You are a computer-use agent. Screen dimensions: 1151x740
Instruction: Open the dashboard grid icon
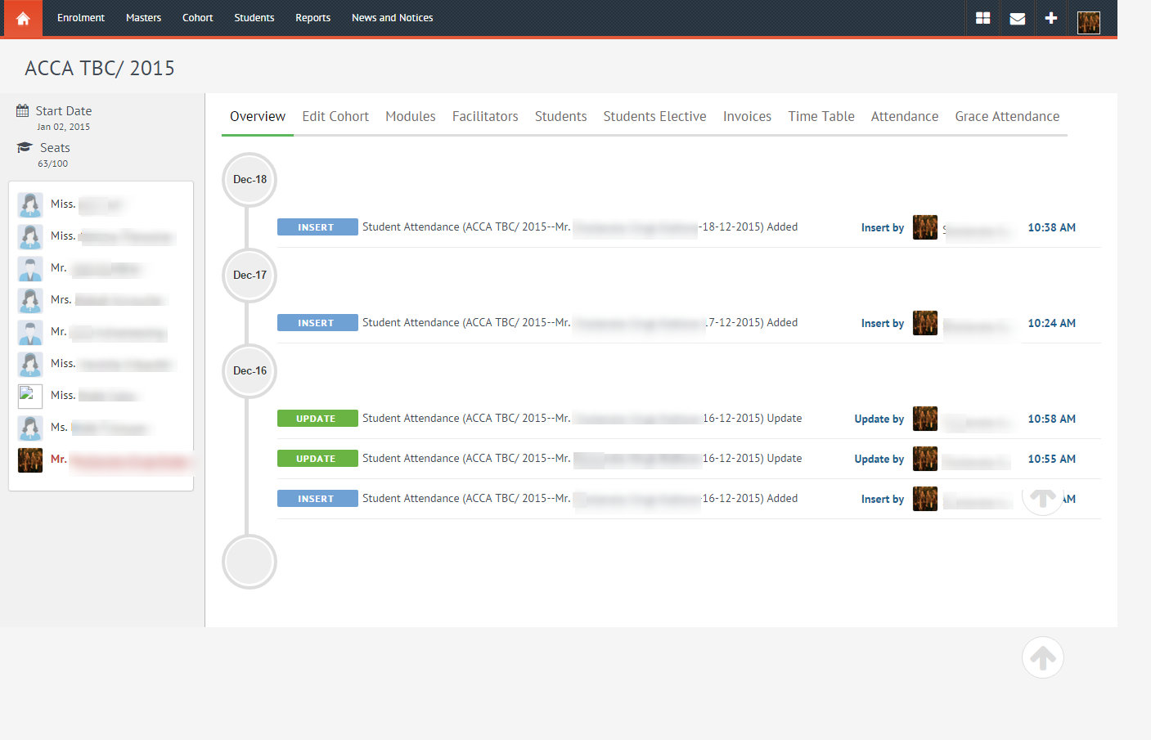point(983,18)
